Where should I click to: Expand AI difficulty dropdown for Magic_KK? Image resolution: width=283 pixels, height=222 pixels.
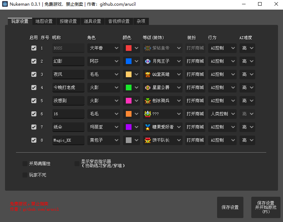coord(247,140)
